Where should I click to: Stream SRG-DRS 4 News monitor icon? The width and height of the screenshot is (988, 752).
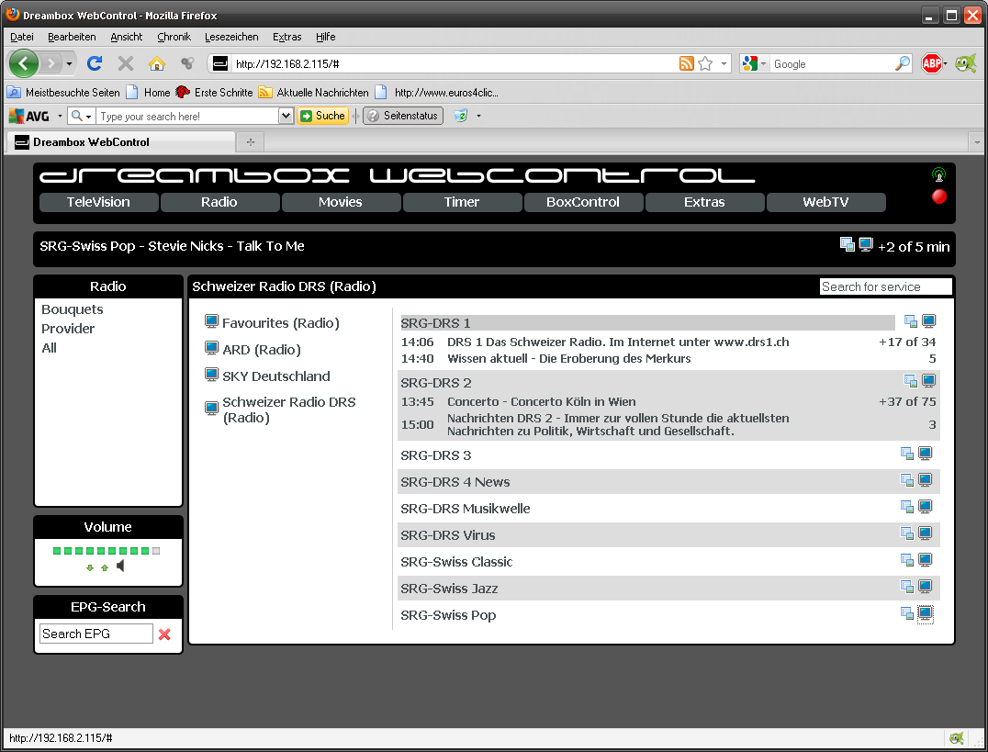coord(925,479)
